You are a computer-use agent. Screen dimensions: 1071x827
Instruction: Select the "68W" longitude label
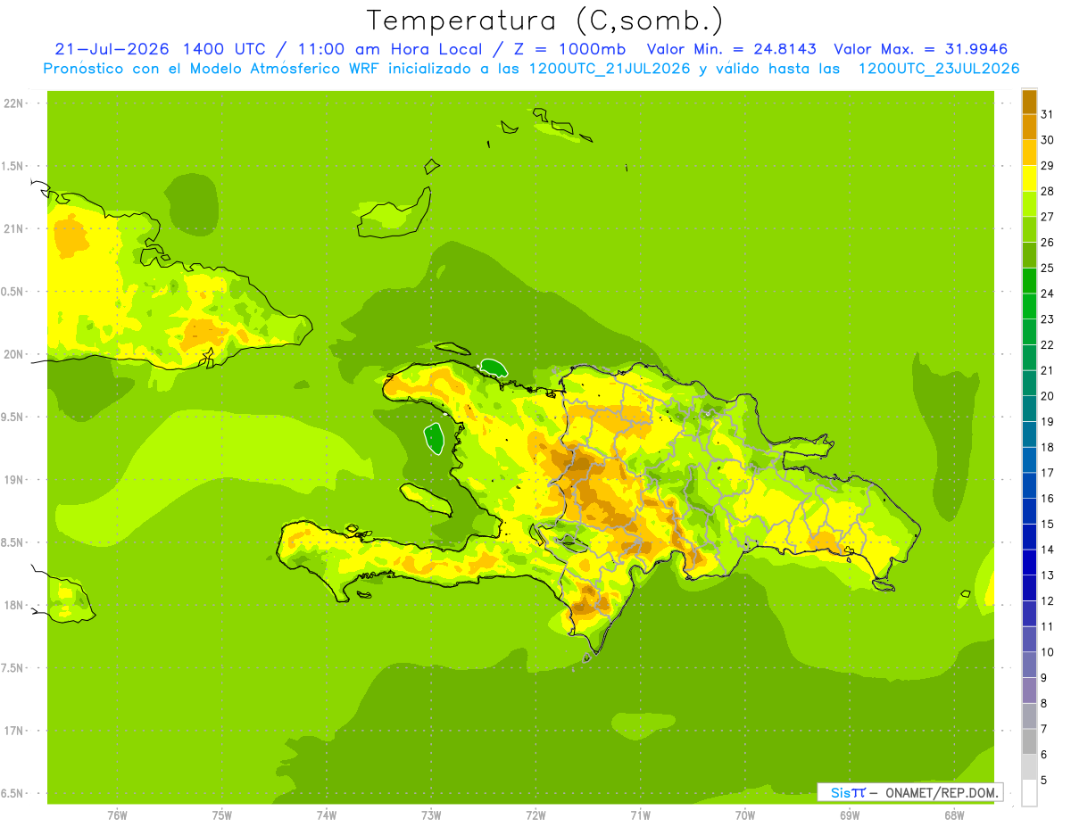coord(954,815)
